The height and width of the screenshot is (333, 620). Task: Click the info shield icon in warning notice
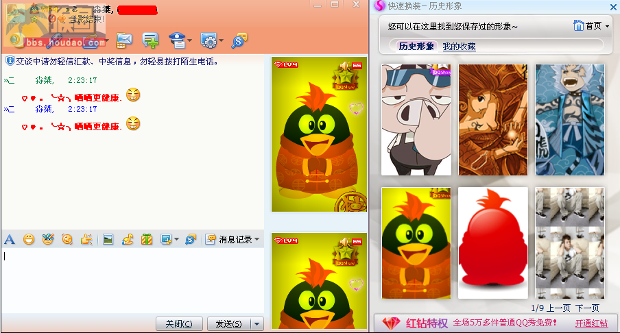(10, 61)
